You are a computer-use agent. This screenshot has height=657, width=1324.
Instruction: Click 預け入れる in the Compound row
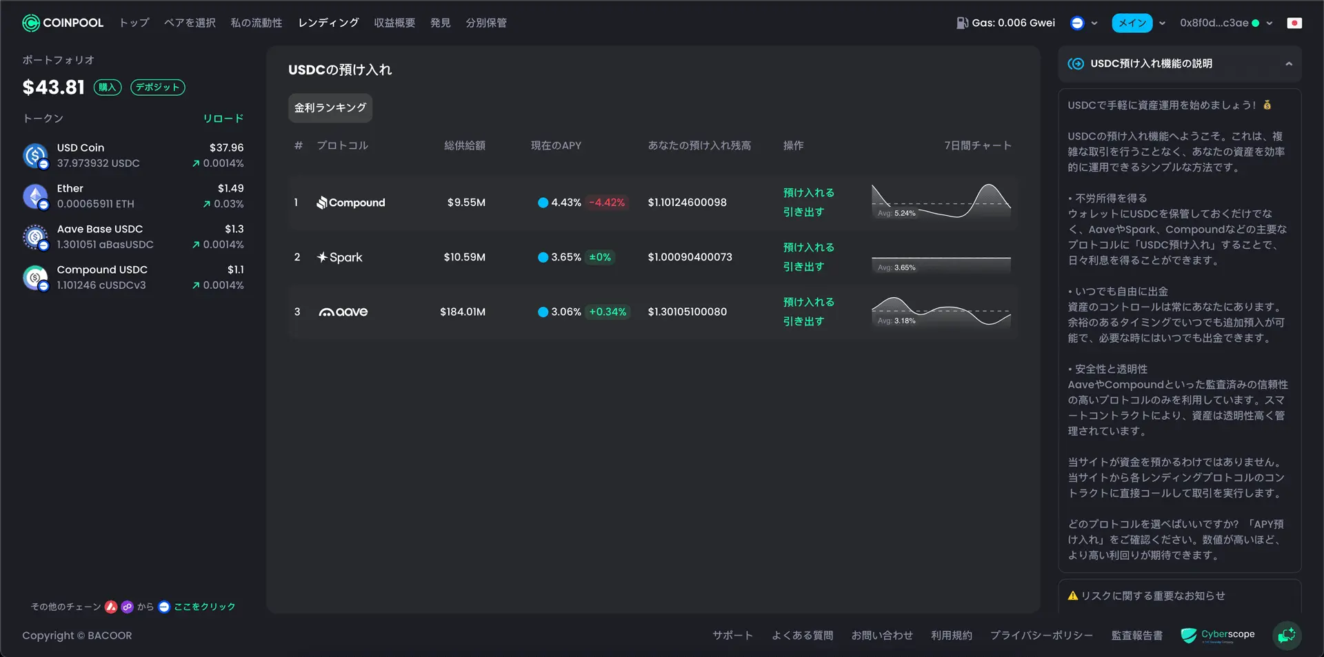pos(809,192)
